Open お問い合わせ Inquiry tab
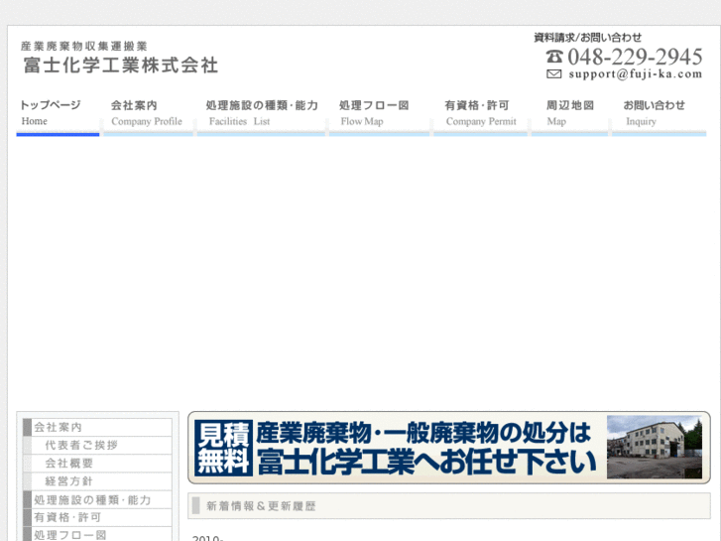 (659, 114)
